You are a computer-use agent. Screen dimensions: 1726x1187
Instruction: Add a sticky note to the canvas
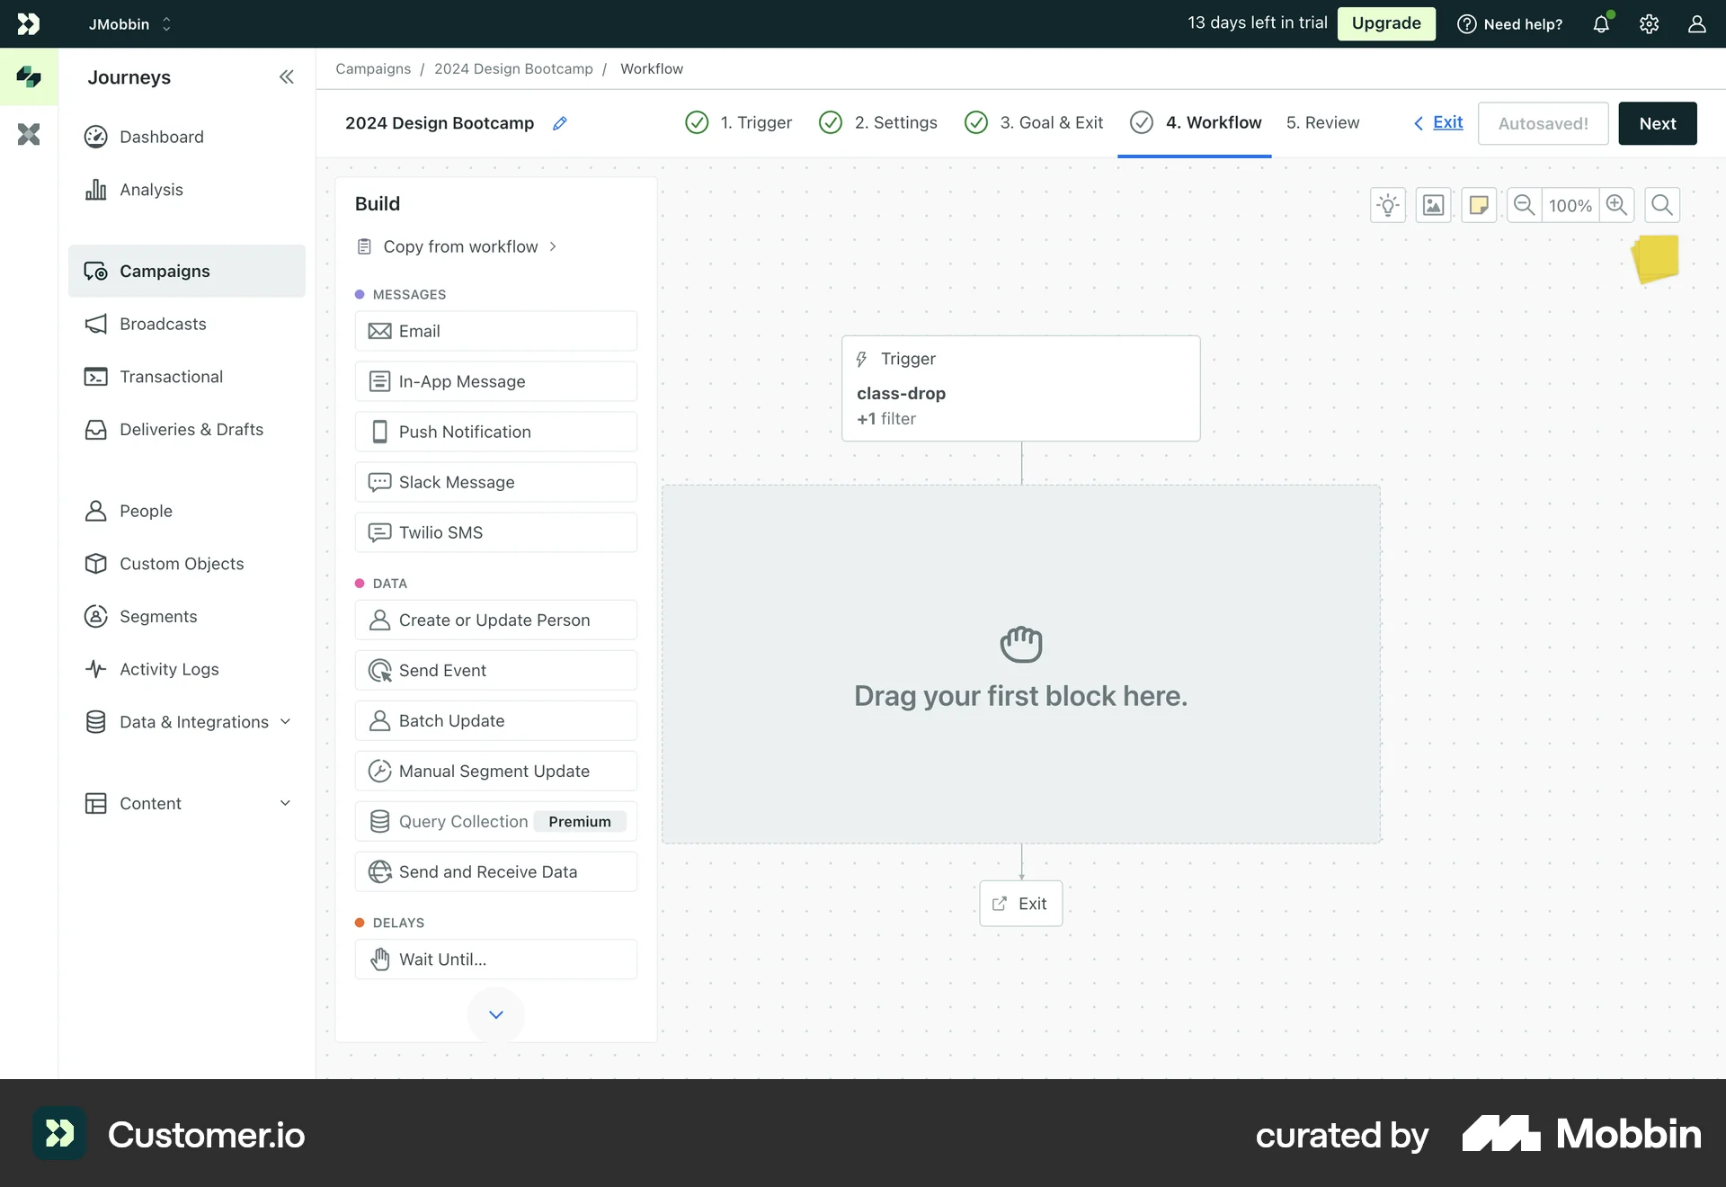click(x=1479, y=204)
